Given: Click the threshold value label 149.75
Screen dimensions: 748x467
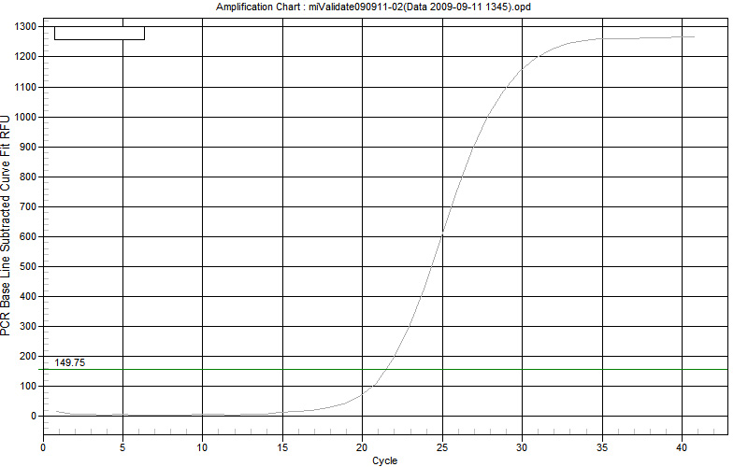Looking at the screenshot, I should coord(69,362).
